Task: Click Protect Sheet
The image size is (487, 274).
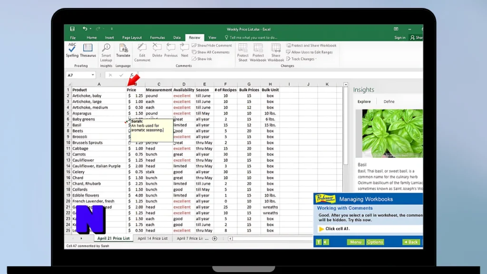Action: click(243, 52)
